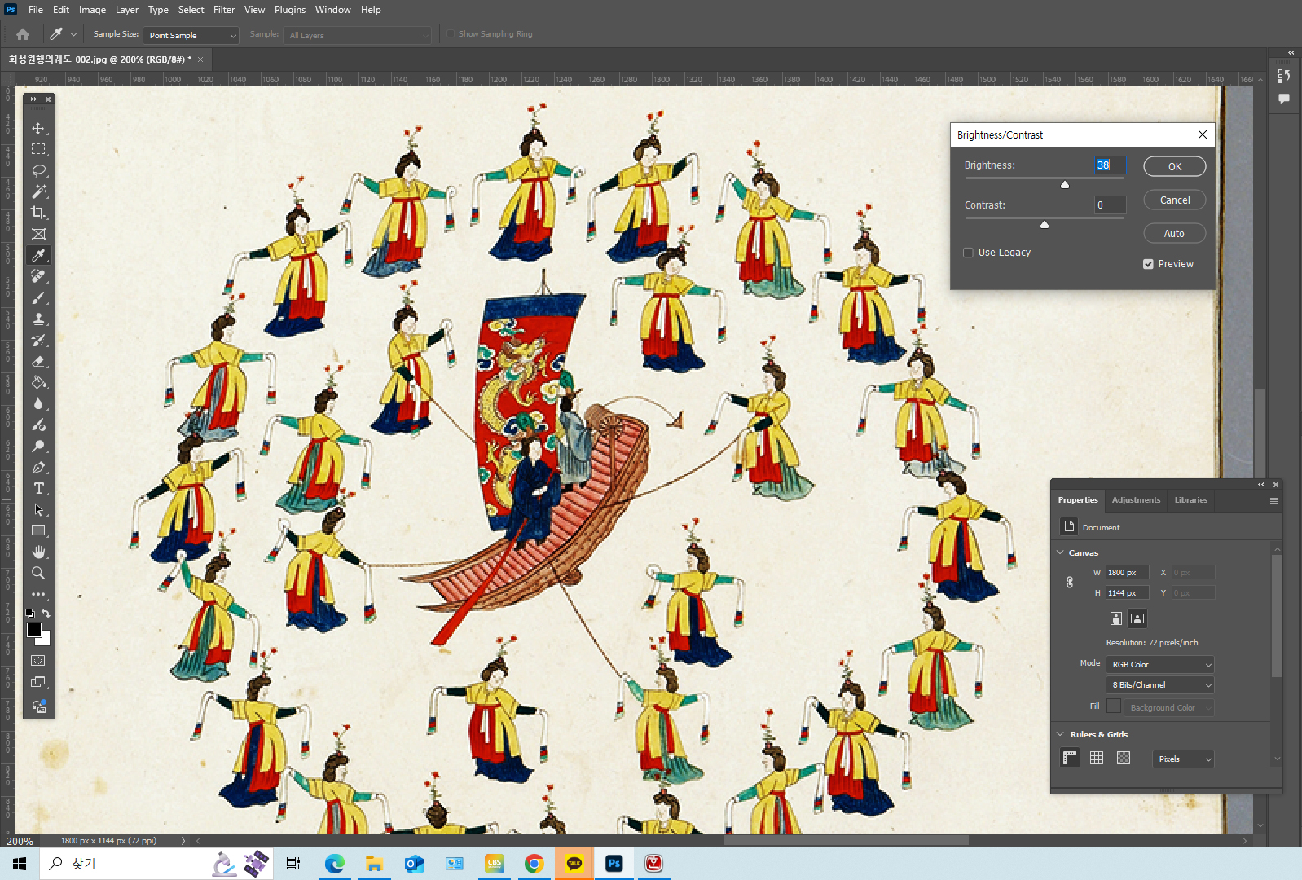Open the 8 Bits/Channel dropdown
This screenshot has width=1302, height=880.
click(x=1159, y=685)
